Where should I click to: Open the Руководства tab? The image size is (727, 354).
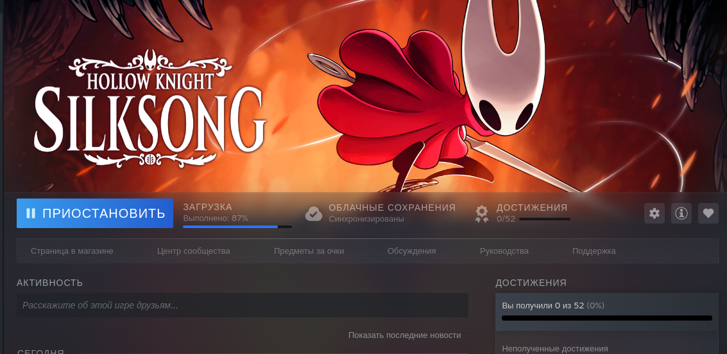coord(504,251)
